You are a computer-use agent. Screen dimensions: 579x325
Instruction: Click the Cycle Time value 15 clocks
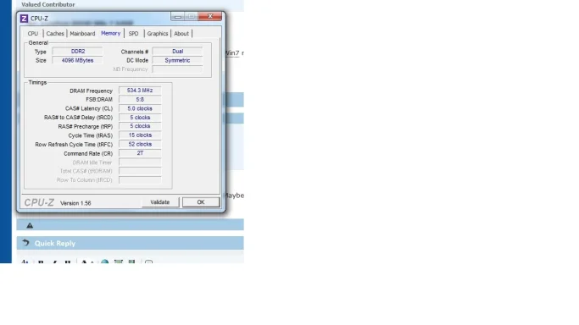pos(140,135)
